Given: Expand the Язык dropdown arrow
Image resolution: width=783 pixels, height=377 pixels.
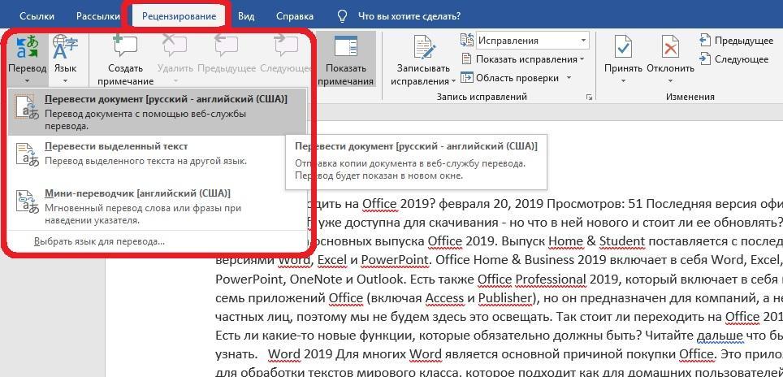Looking at the screenshot, I should tap(65, 80).
